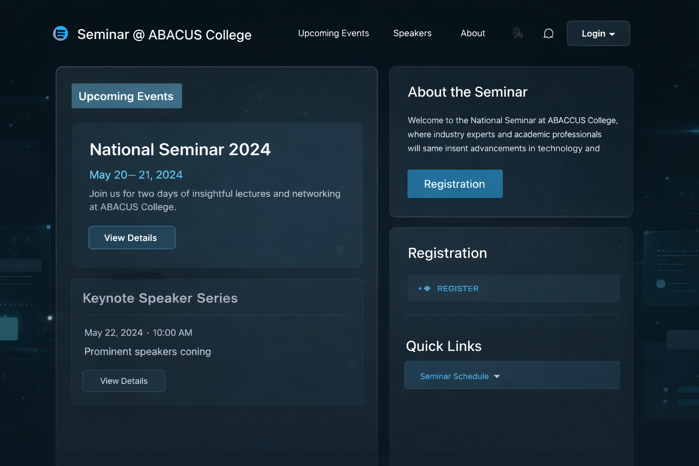The height and width of the screenshot is (466, 699).
Task: Click the REGISTER link text
Action: [x=457, y=289]
